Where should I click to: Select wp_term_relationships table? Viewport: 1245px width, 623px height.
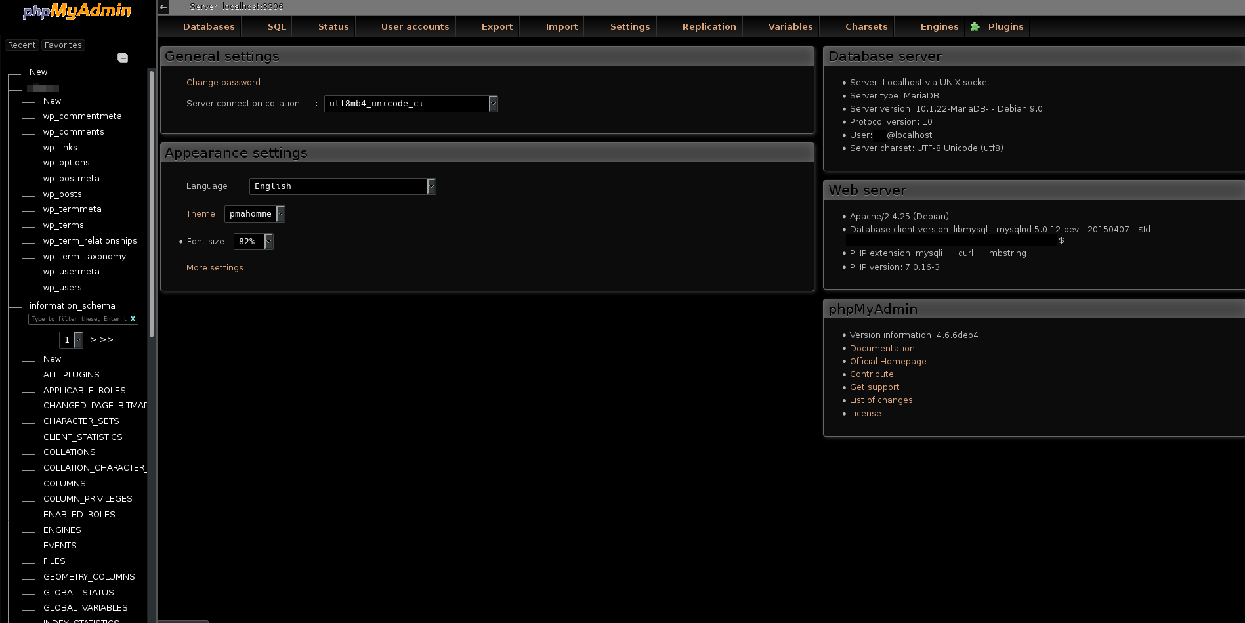(x=90, y=241)
